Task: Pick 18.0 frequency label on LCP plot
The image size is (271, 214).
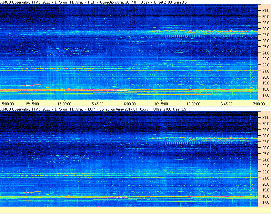Action: [x=266, y=196]
